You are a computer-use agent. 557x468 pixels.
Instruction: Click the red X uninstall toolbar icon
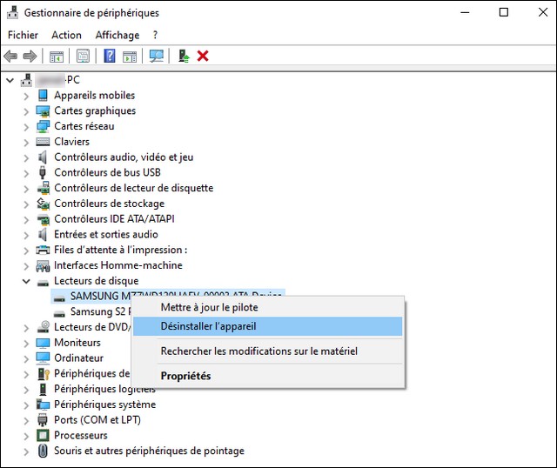[x=203, y=57]
